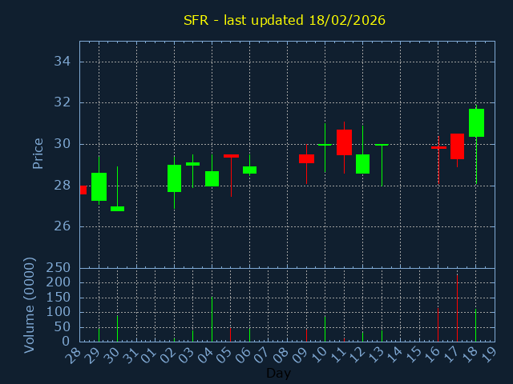Click the 'Price' y-axis label
This screenshot has width=513, height=384.
pos(38,153)
